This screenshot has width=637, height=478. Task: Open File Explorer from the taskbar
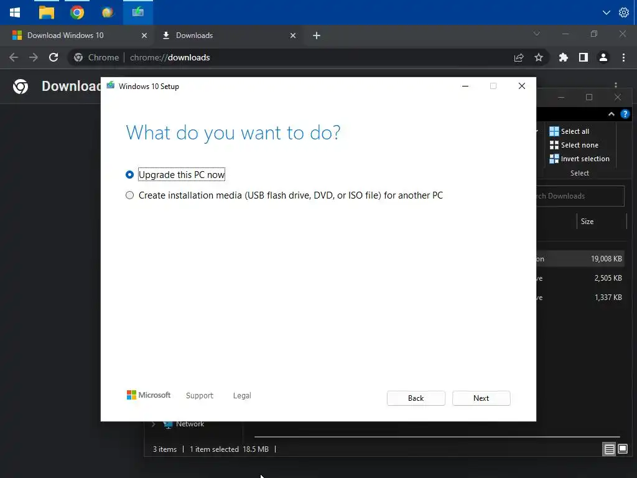click(x=46, y=12)
